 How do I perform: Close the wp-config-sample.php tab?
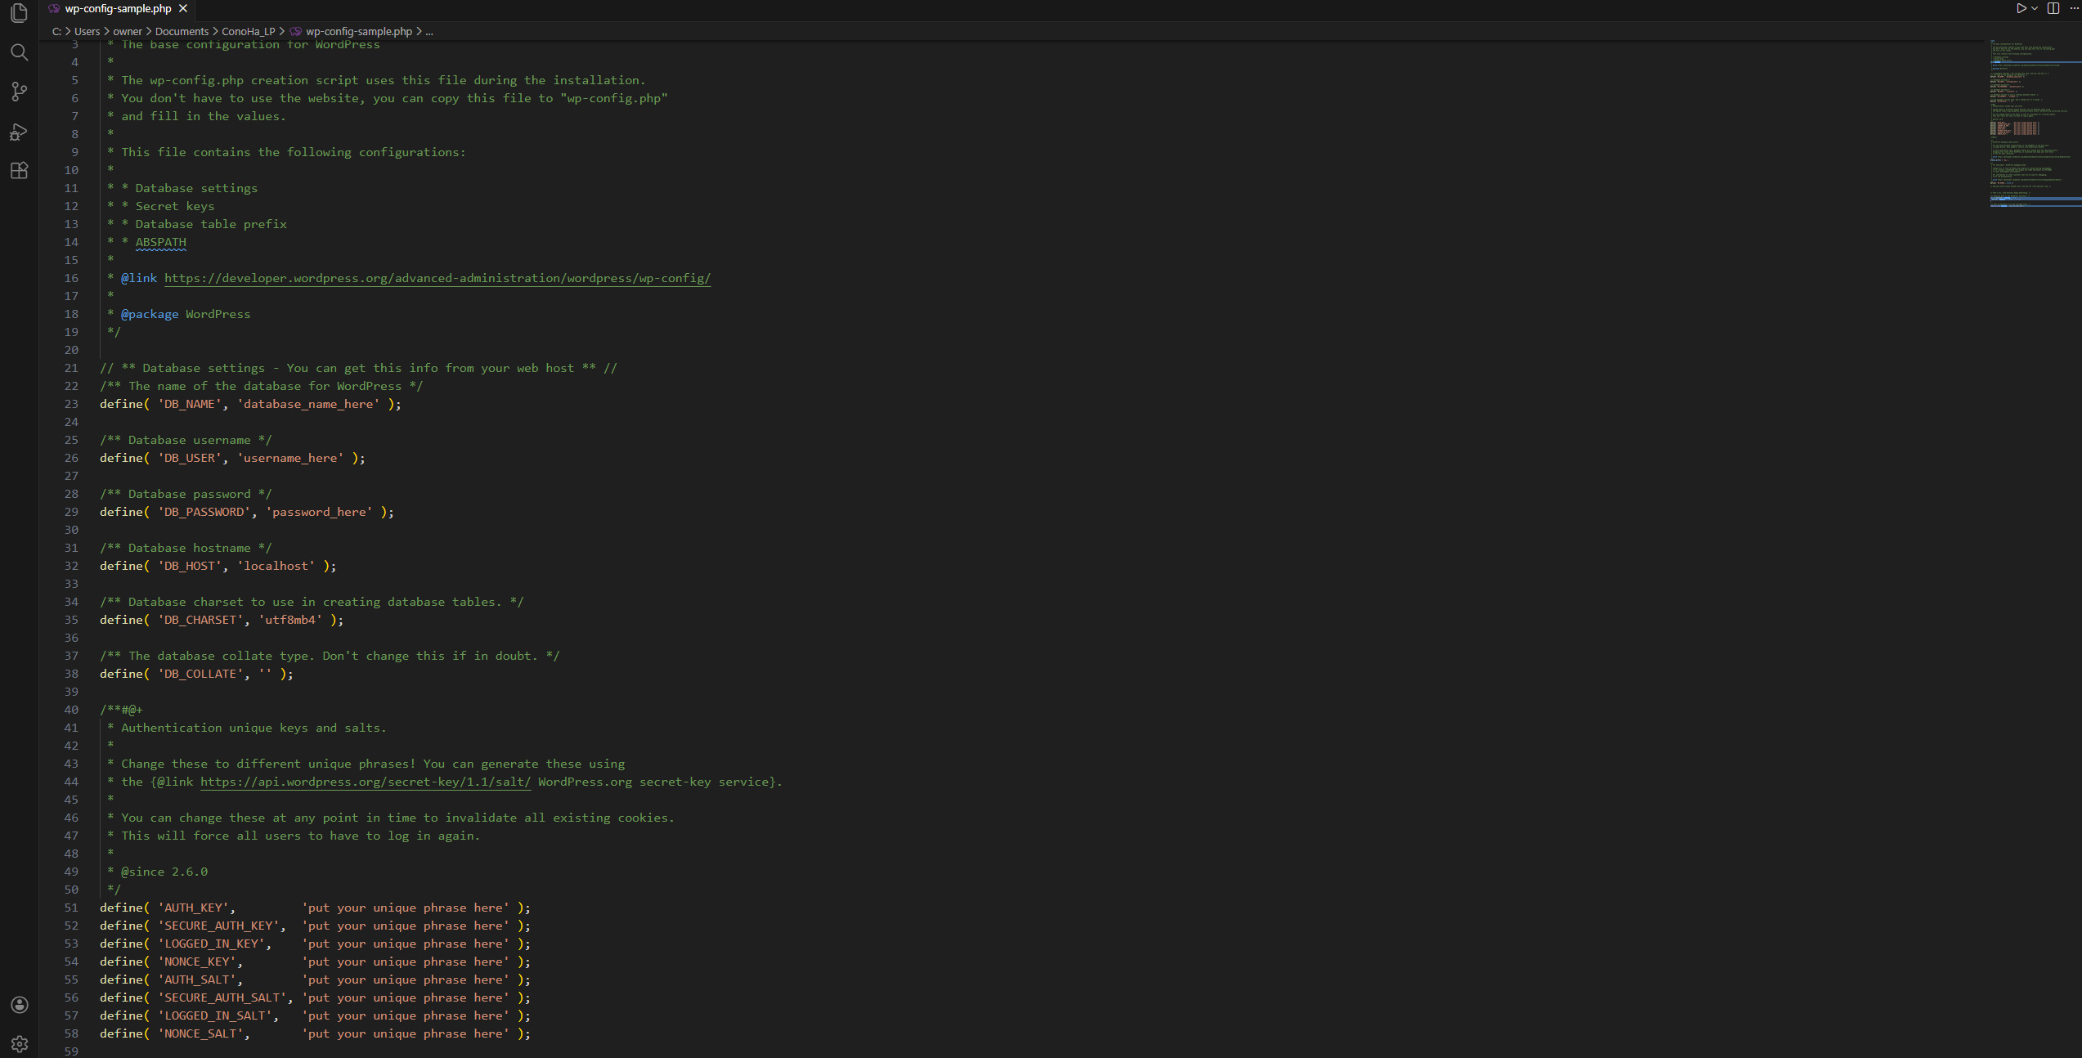tap(183, 8)
